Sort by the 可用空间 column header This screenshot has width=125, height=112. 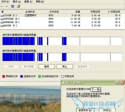pyautogui.click(x=91, y=12)
